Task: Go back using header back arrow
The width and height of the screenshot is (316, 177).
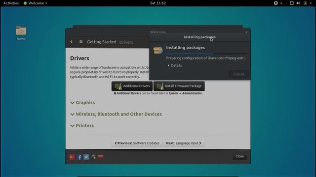Action: click(71, 42)
